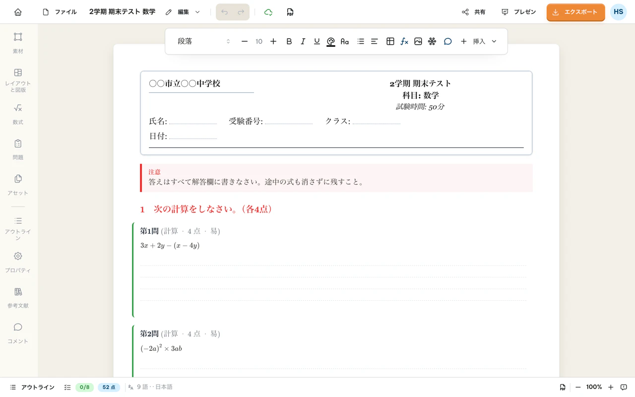Click the document title 2学期 期末テスト 数学
The height and width of the screenshot is (397, 635).
tap(122, 12)
